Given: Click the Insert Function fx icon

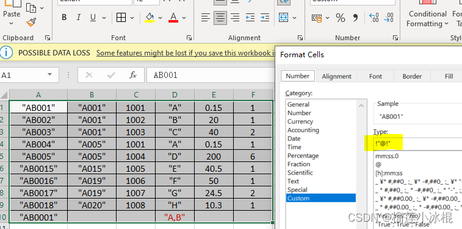Looking at the screenshot, I should coord(133,76).
